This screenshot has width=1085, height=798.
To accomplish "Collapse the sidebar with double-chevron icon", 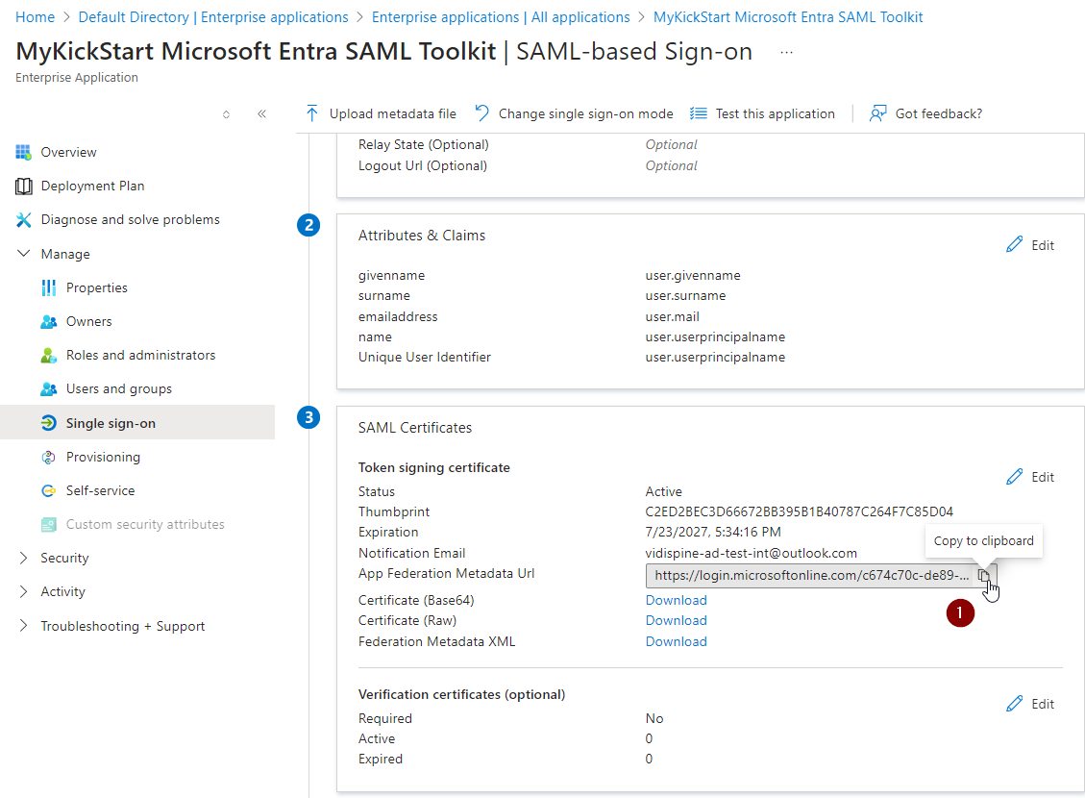I will click(261, 113).
